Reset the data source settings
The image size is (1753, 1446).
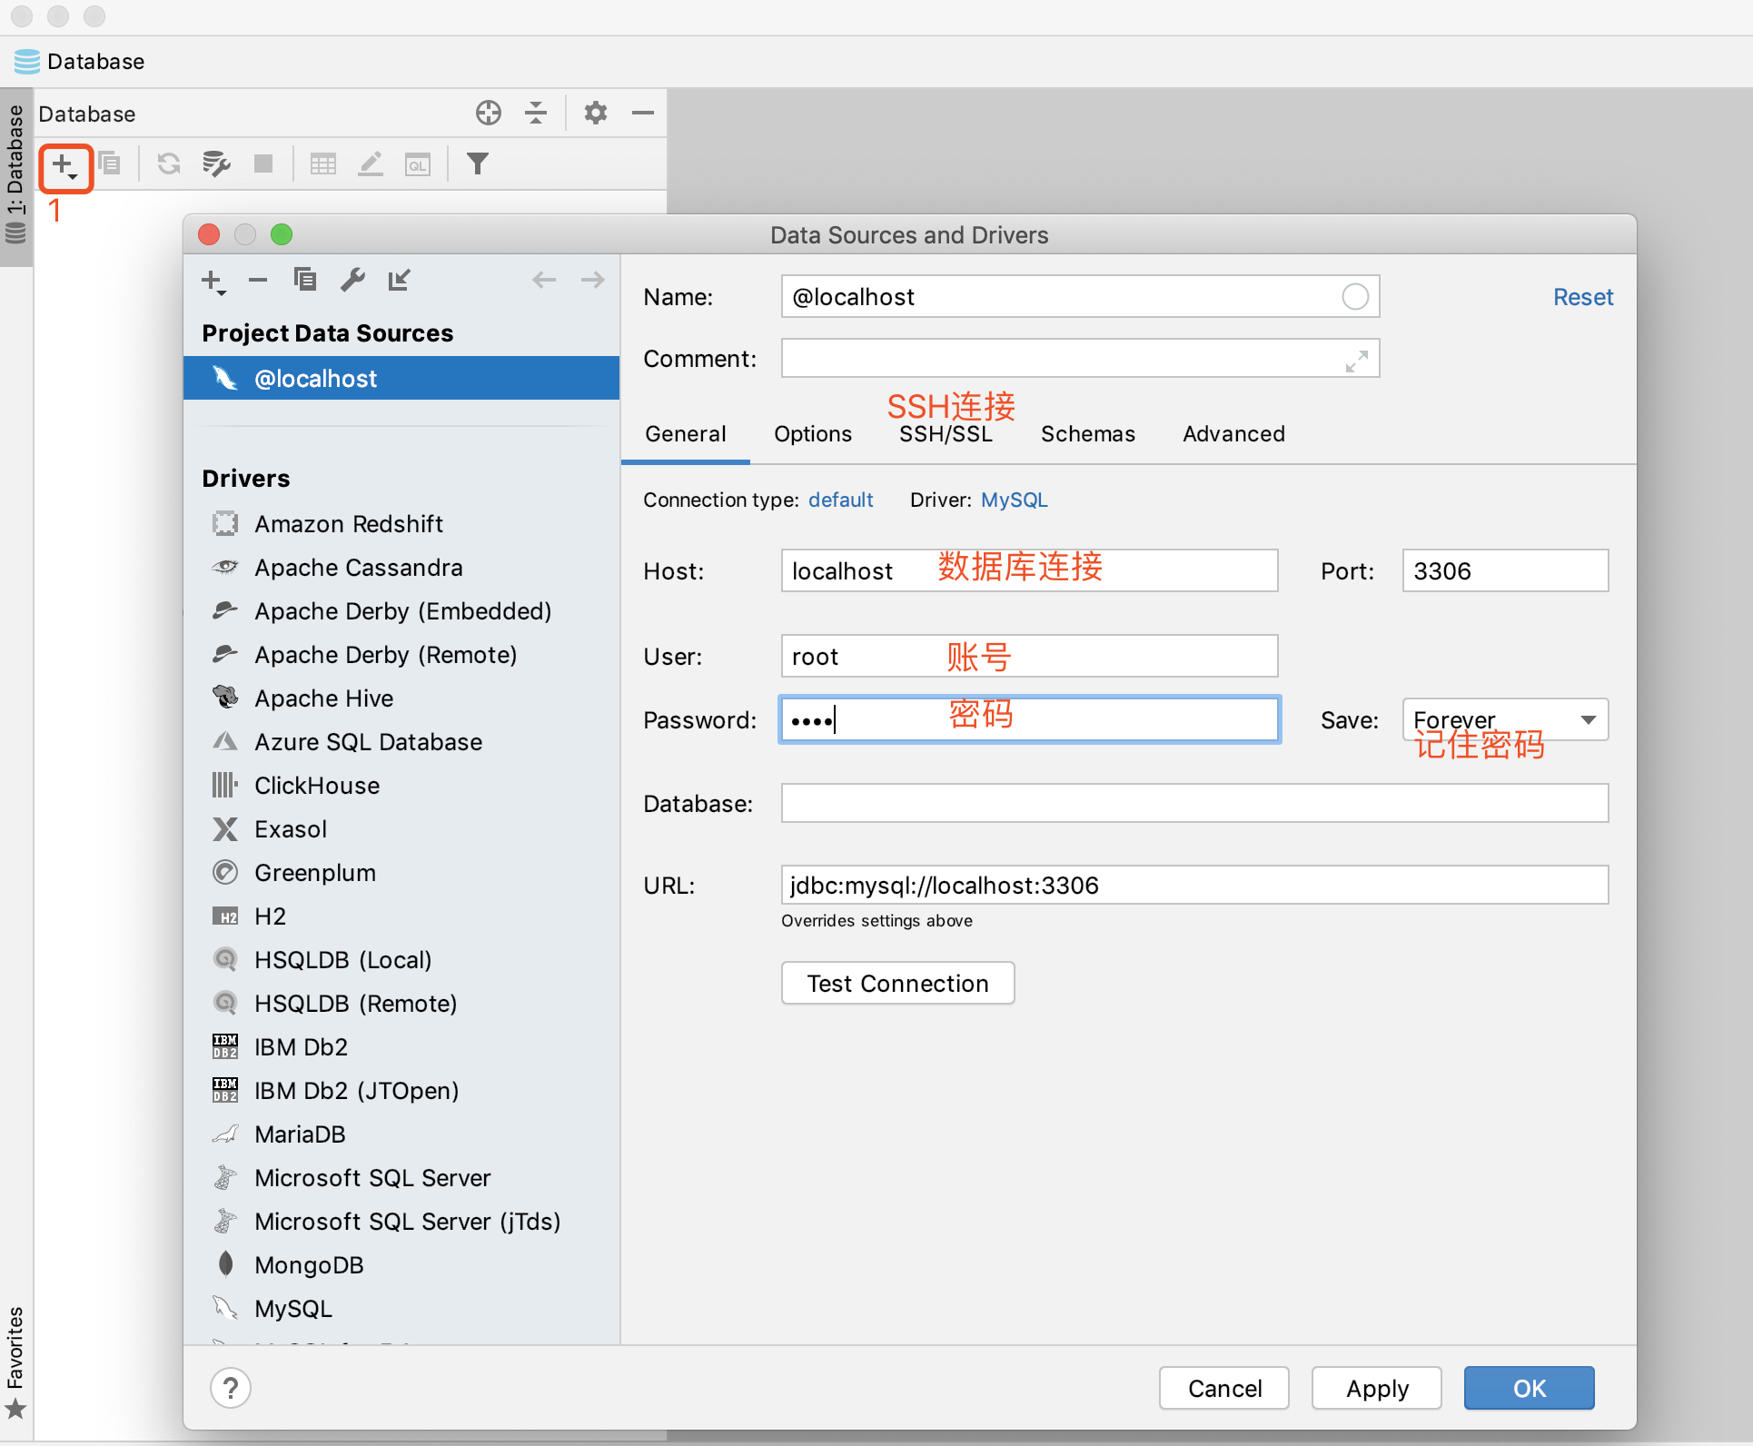pyautogui.click(x=1581, y=297)
